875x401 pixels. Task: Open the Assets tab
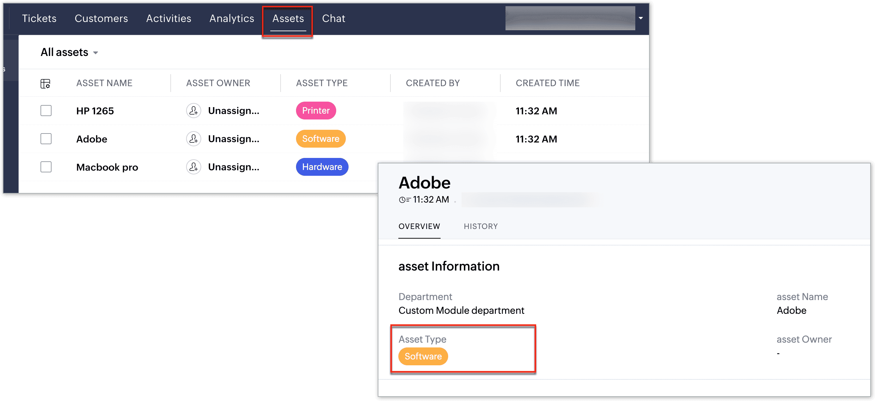(288, 19)
